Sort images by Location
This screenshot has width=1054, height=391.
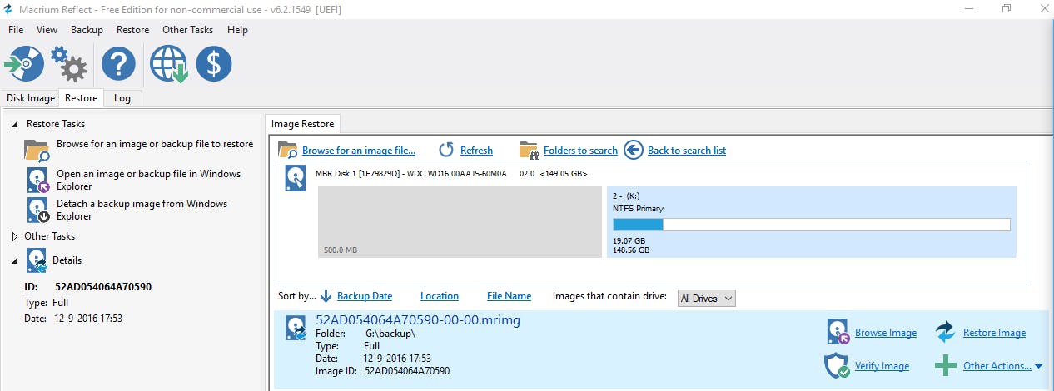point(440,296)
